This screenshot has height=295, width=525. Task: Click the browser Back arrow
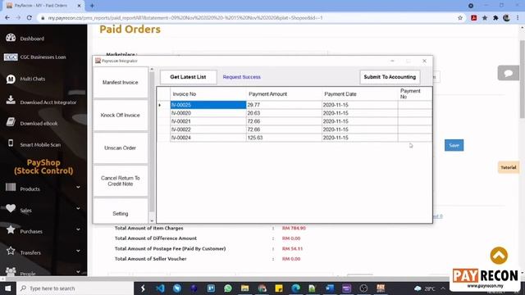(x=7, y=18)
